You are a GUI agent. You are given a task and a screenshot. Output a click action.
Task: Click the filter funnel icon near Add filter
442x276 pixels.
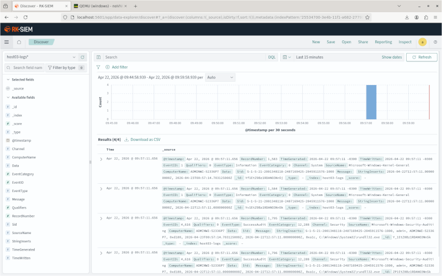tap(98, 67)
